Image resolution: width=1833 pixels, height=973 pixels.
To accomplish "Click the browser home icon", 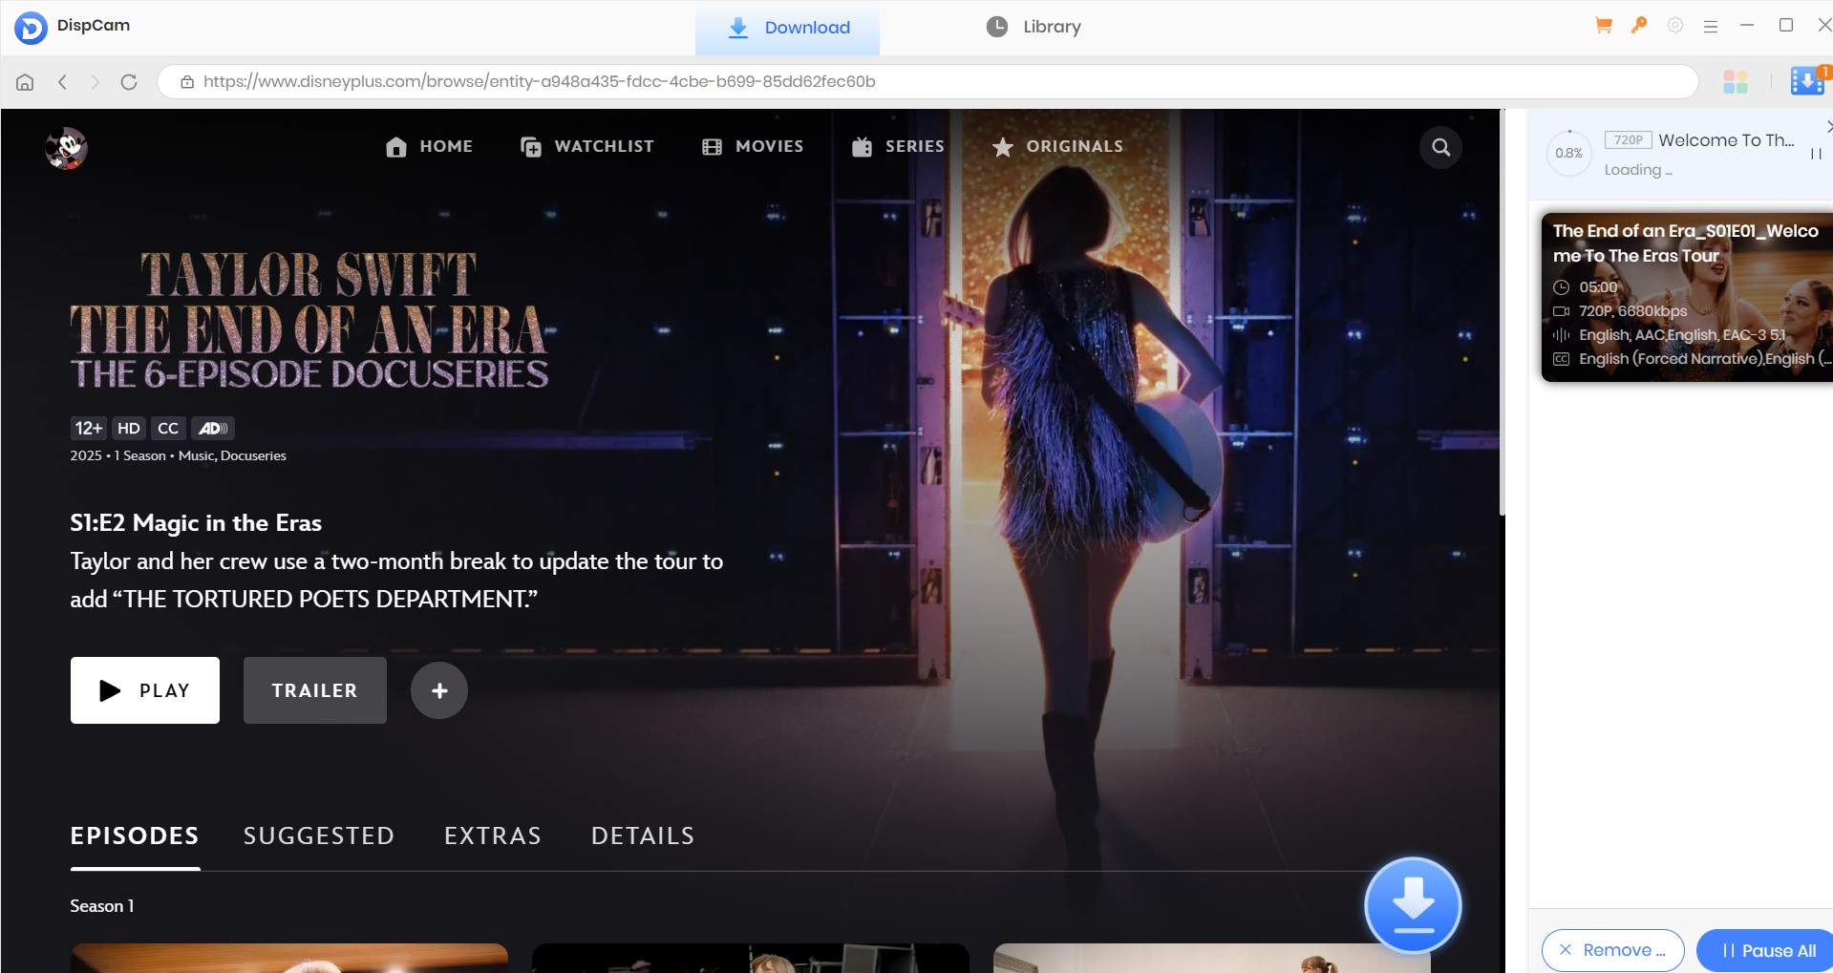I will point(25,82).
